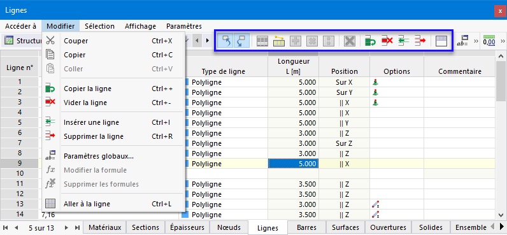Viewport: 507px width, 235px height.
Task: Open the Paramètres menu
Action: [184, 26]
